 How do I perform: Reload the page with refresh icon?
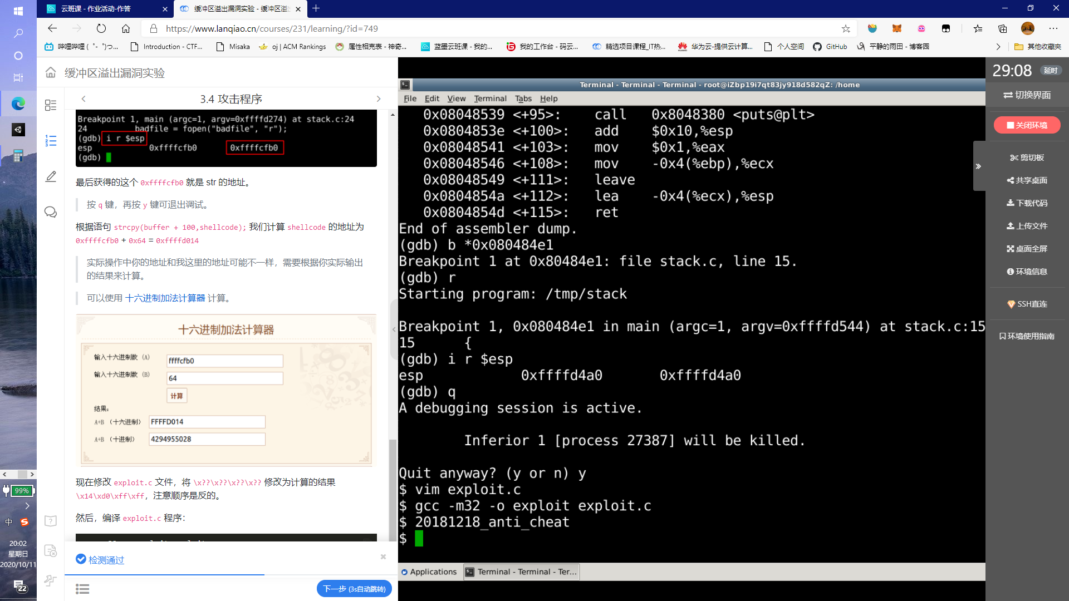pyautogui.click(x=101, y=28)
